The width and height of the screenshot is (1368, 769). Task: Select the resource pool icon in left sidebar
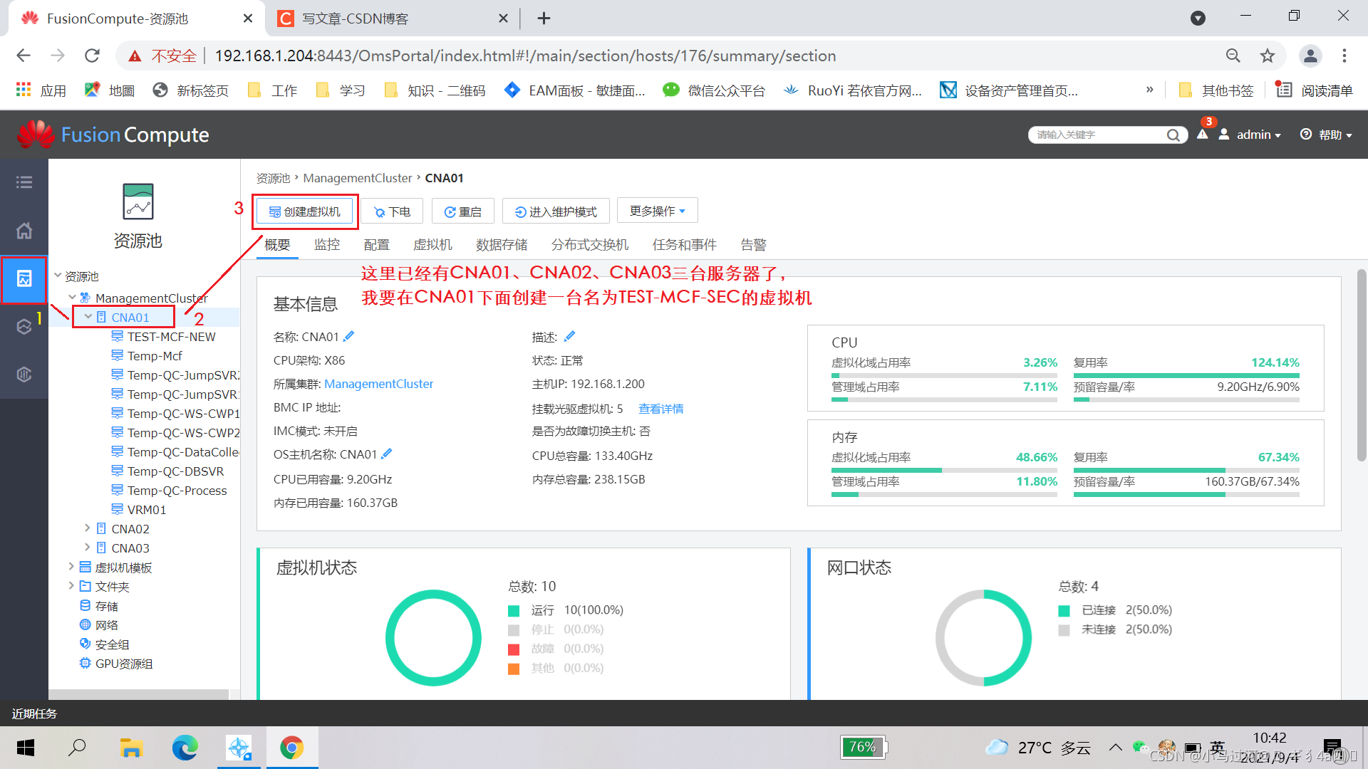[24, 280]
